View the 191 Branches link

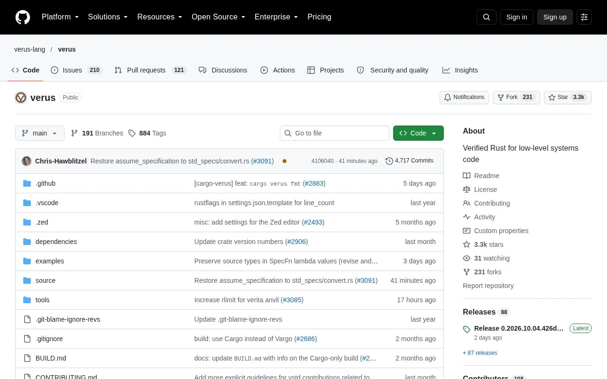[97, 133]
